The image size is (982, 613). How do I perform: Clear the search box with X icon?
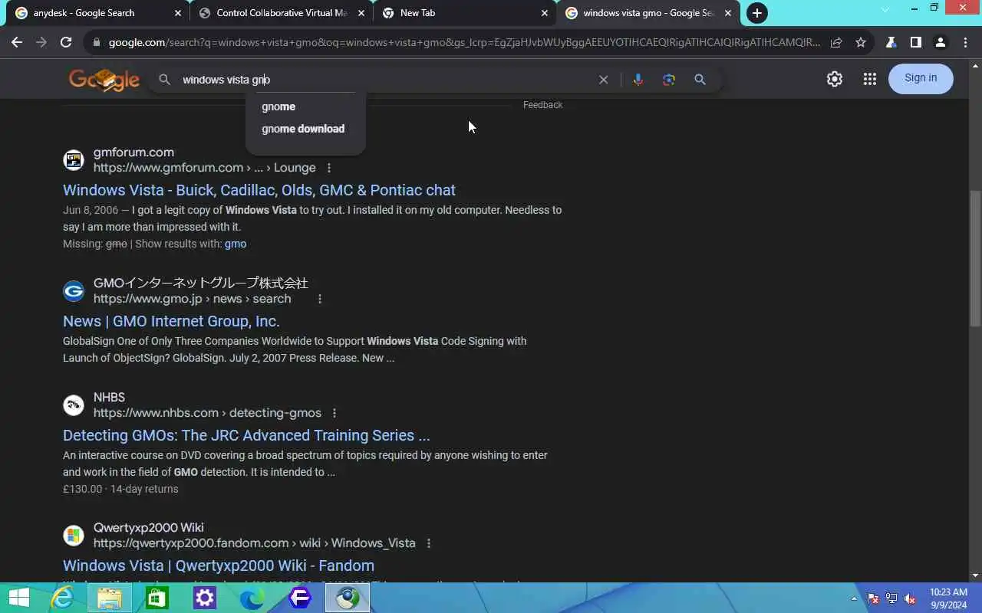(604, 80)
